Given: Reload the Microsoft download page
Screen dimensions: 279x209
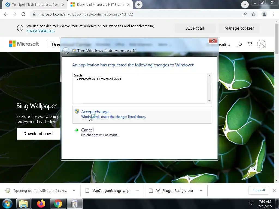Looking at the screenshot, I should 23,14.
